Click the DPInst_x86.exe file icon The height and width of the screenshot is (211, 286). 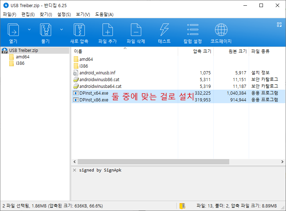point(76,100)
